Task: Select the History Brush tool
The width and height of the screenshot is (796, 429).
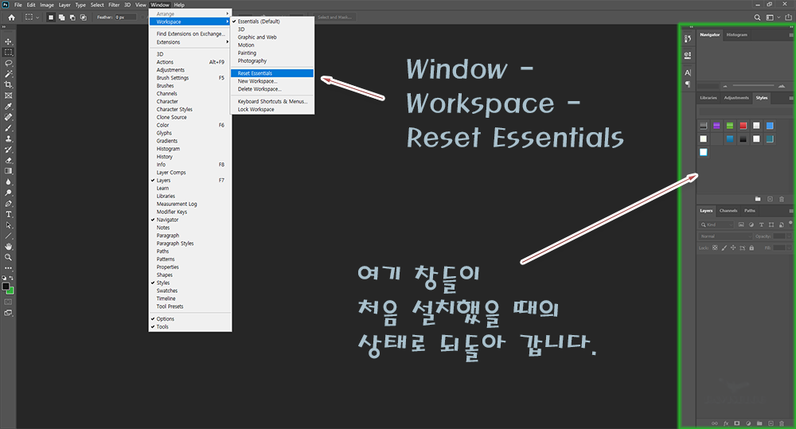Action: coord(8,150)
